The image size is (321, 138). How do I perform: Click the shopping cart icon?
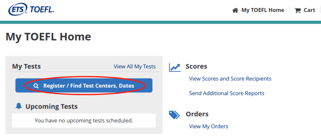[x=298, y=10]
